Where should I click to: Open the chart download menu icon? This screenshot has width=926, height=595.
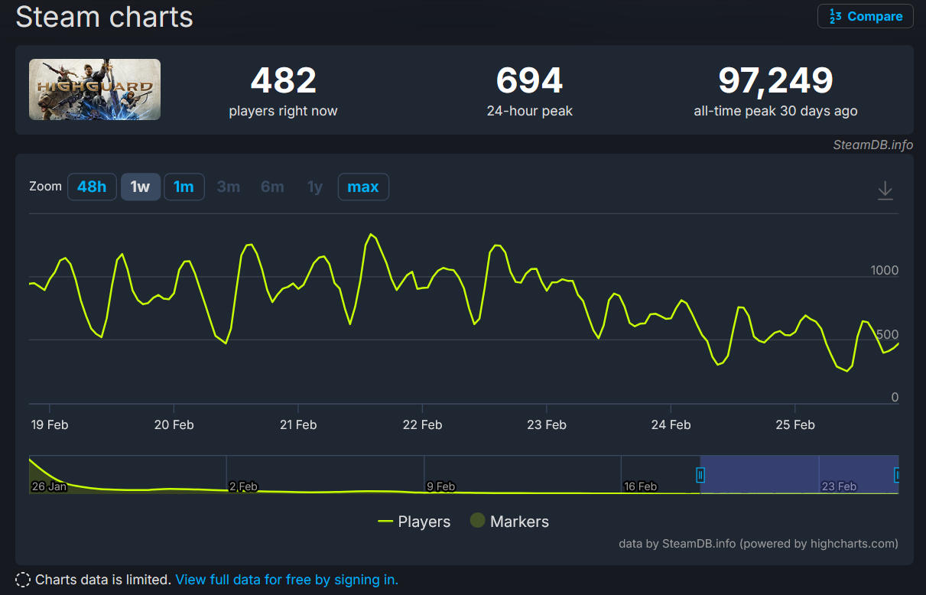[x=885, y=190]
